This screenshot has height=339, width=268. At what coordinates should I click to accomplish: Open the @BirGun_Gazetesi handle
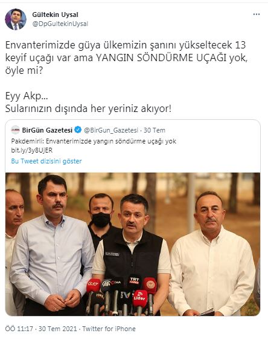(111, 130)
